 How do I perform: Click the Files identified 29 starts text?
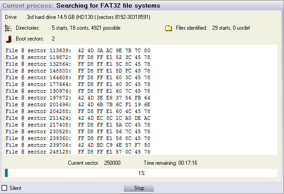[x=231, y=28]
